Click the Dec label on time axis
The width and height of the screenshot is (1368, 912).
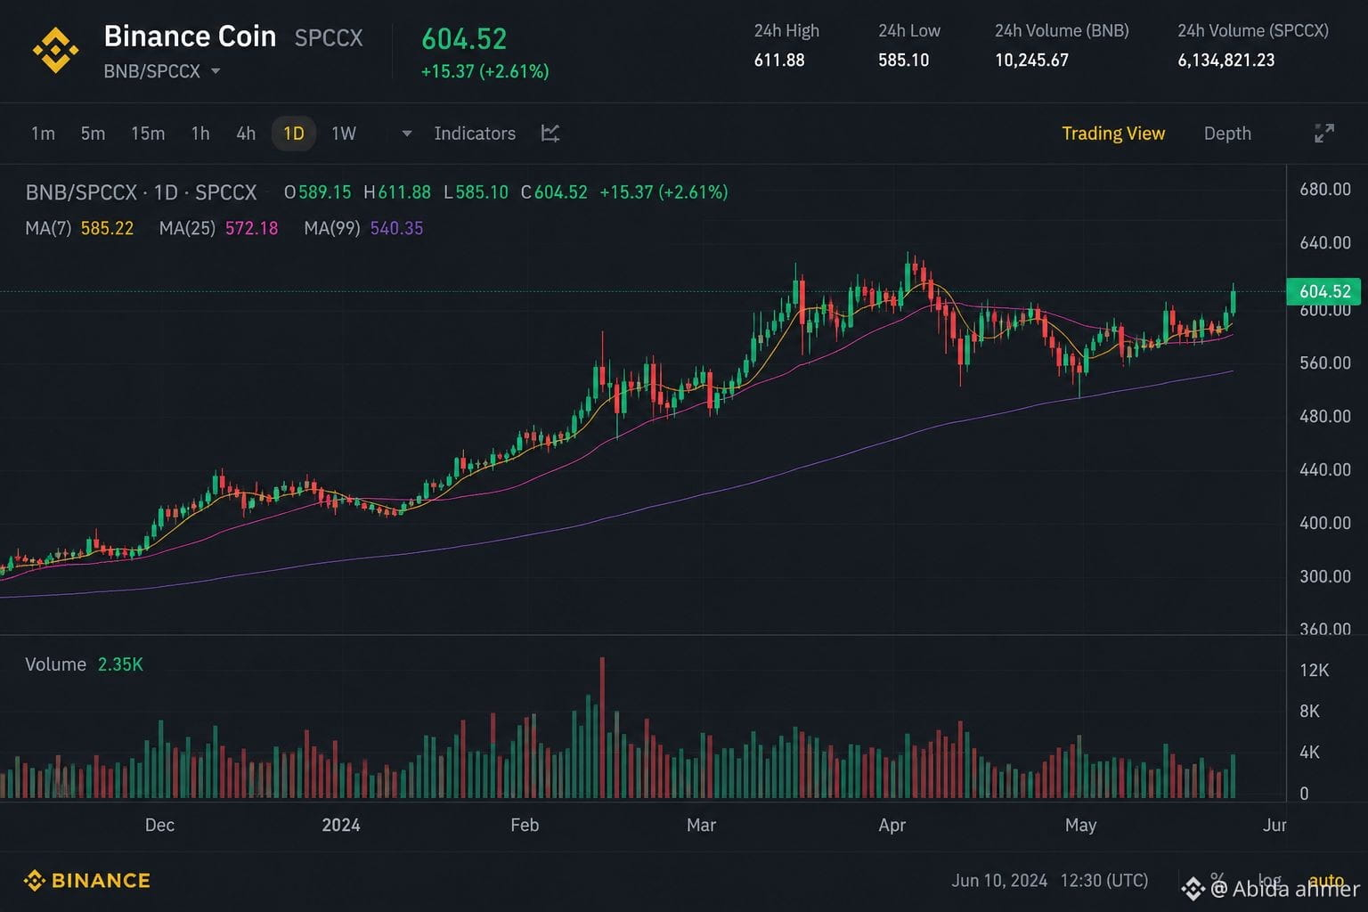point(159,825)
